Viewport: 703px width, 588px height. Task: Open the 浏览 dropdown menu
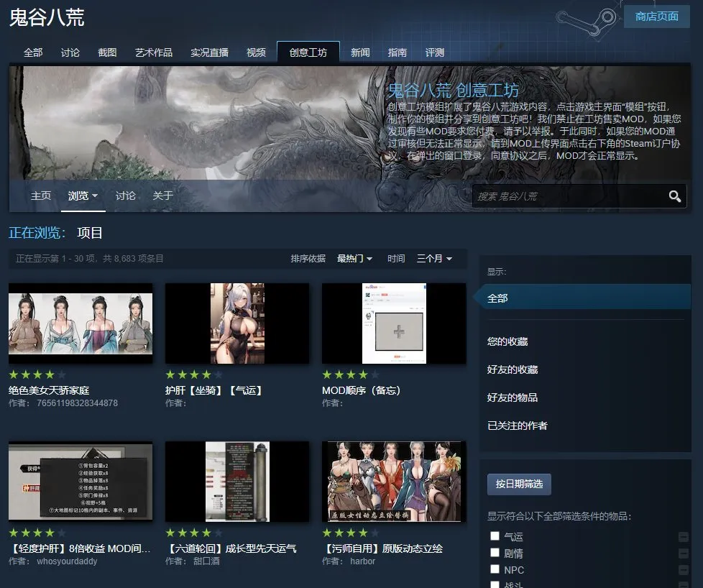tap(83, 196)
